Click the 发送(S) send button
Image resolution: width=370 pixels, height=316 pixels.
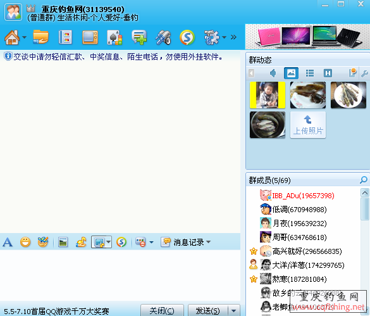(x=208, y=310)
